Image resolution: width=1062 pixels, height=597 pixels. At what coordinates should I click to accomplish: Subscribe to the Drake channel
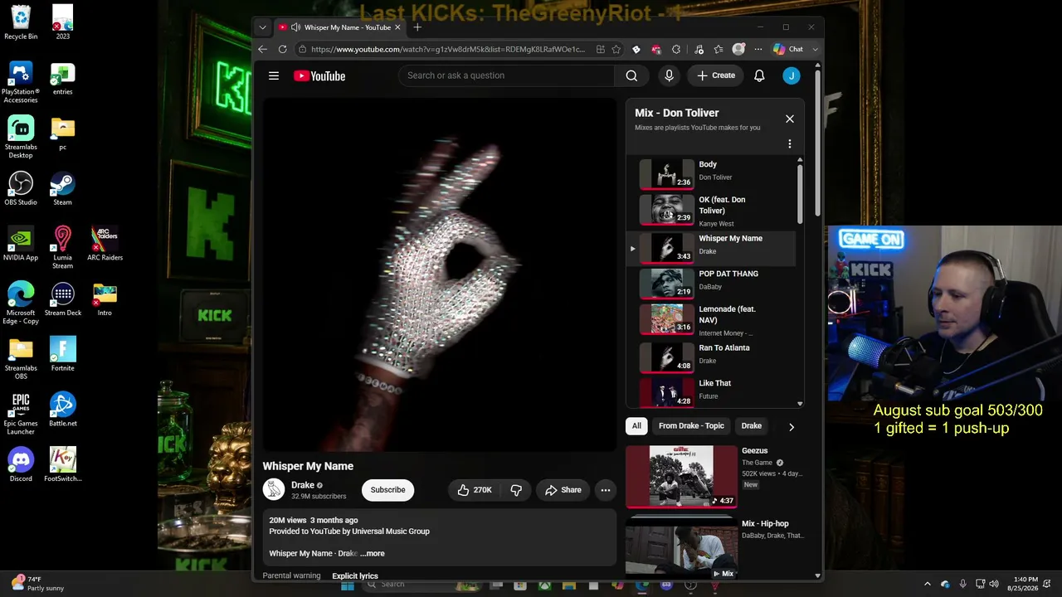click(x=387, y=490)
